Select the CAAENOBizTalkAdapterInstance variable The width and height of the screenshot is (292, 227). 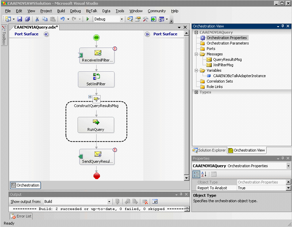pos(239,76)
